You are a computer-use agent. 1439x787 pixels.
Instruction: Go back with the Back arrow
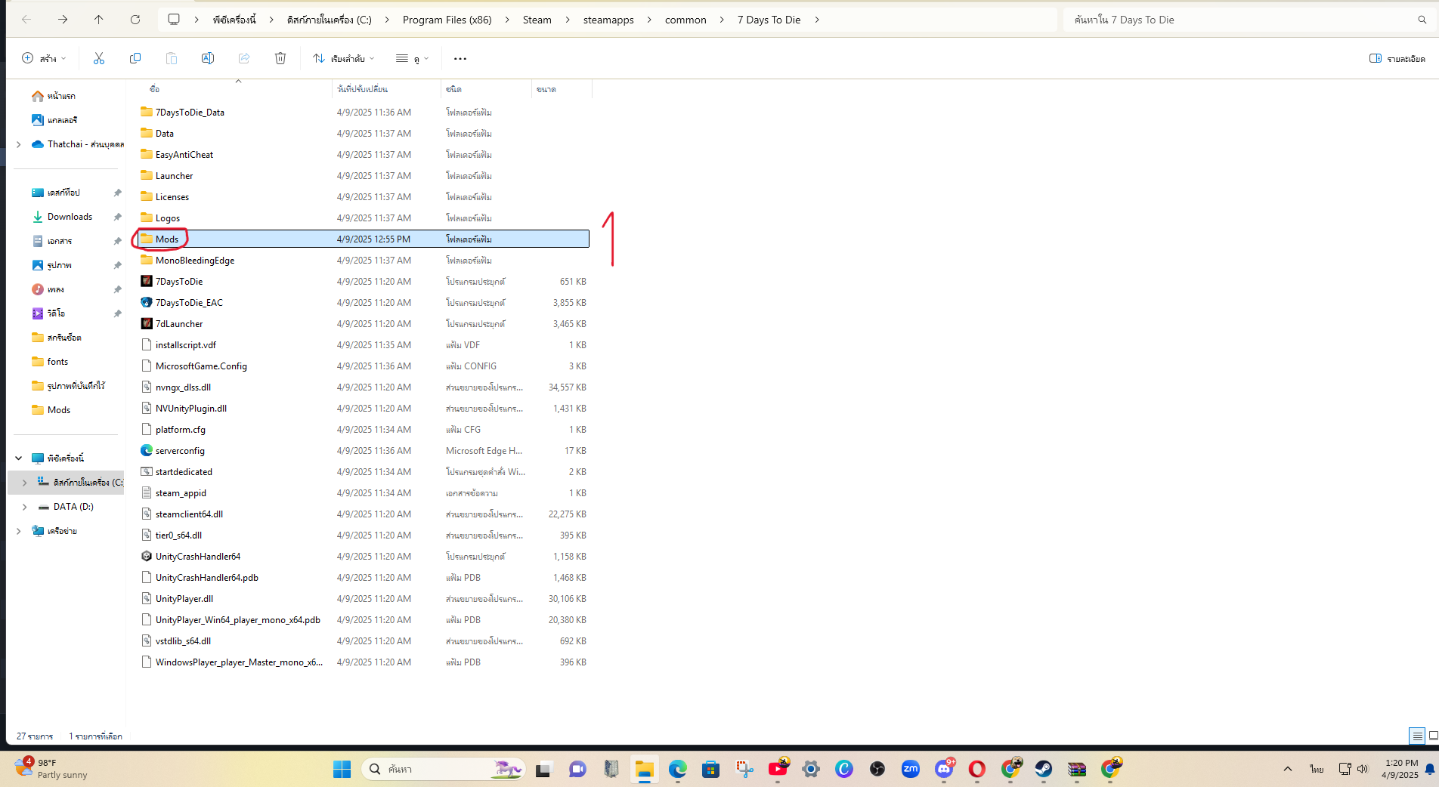[x=26, y=20]
